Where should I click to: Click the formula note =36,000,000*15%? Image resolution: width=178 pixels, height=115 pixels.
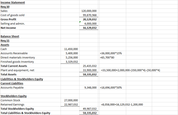click(111, 53)
